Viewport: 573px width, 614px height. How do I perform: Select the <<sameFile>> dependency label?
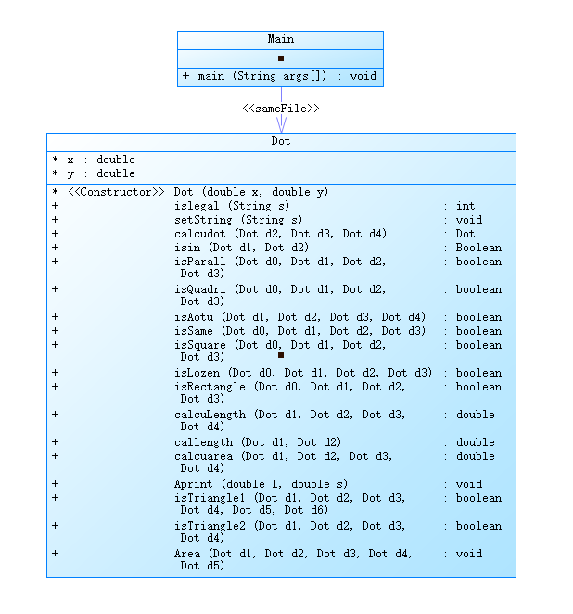[x=281, y=109]
